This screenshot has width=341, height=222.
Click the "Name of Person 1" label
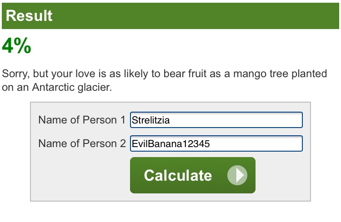click(82, 120)
